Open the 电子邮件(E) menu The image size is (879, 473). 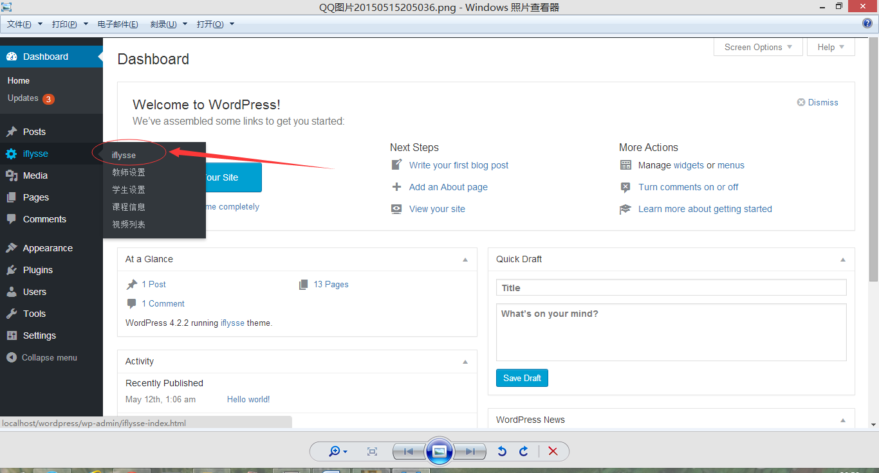coord(118,24)
